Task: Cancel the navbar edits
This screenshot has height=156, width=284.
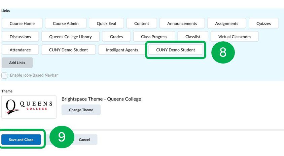Action: 84,140
